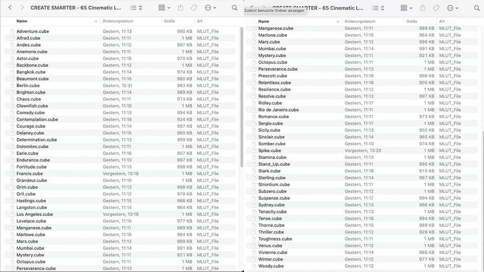Open search in the left Finder window
This screenshot has height=272, width=484.
click(235, 8)
